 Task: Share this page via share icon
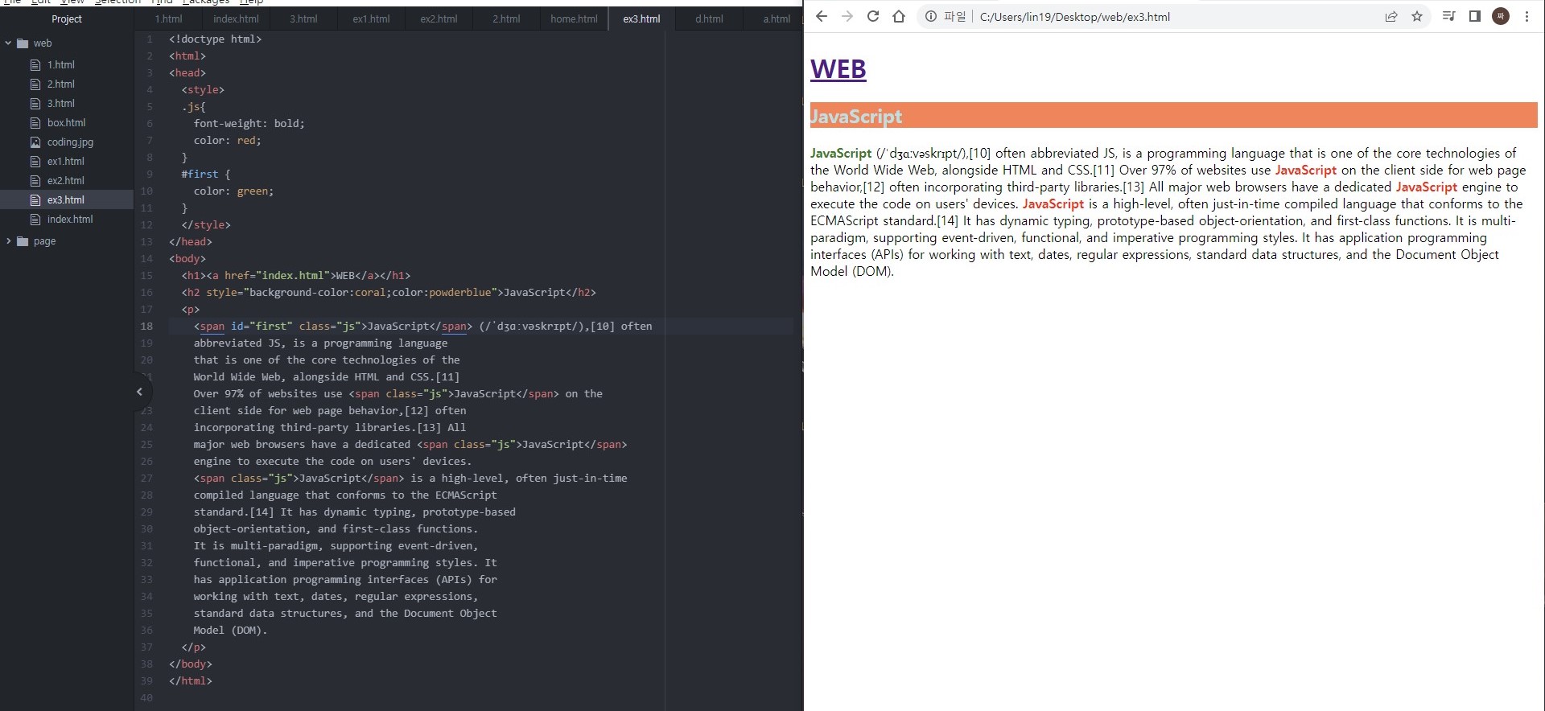point(1391,16)
